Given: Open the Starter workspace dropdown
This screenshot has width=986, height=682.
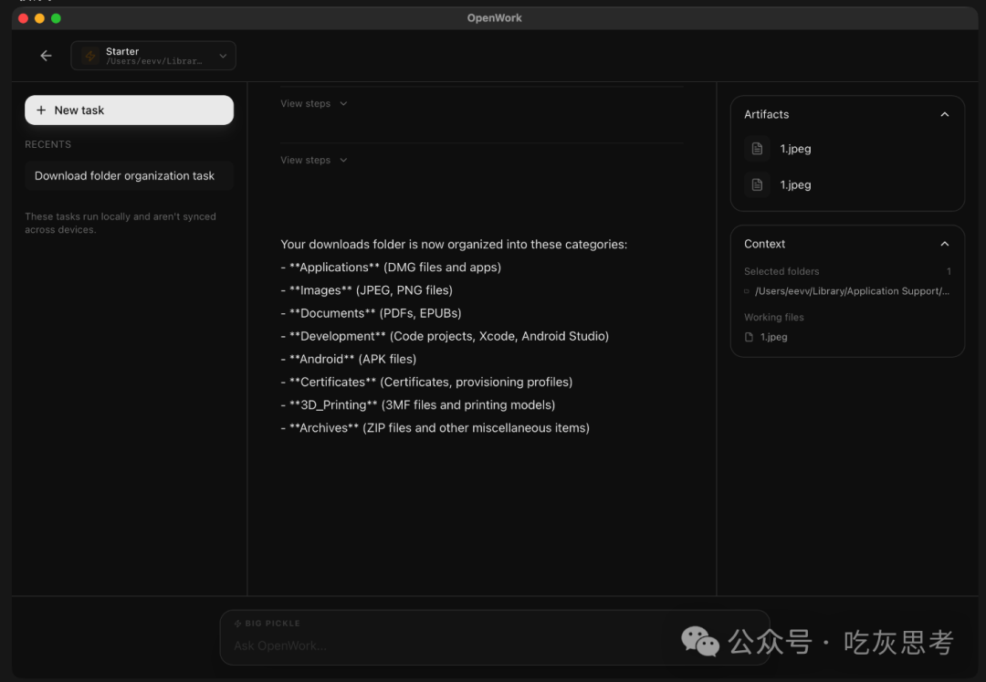Looking at the screenshot, I should 153,56.
